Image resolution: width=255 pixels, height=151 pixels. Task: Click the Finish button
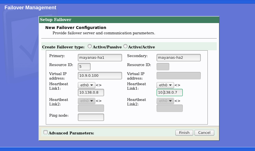[184, 132]
